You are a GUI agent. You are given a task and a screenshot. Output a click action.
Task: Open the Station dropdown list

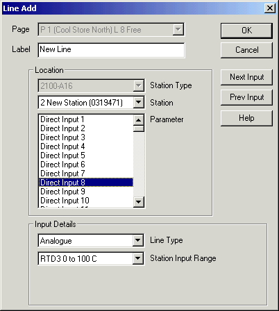click(138, 102)
